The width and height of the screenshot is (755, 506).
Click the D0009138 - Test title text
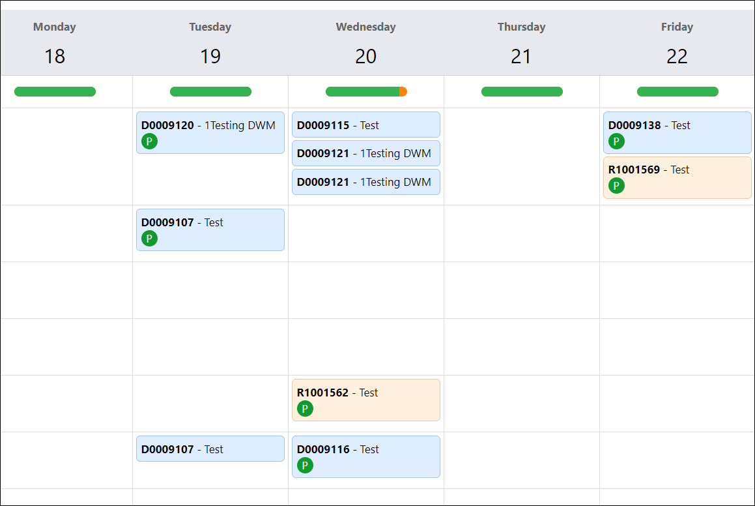pyautogui.click(x=649, y=125)
